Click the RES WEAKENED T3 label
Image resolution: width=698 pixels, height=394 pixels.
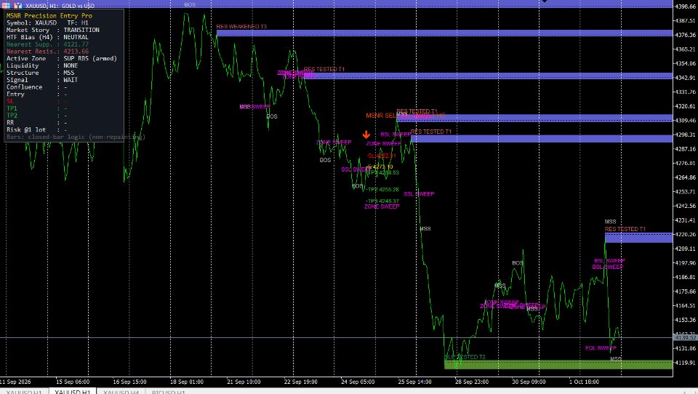click(x=241, y=26)
